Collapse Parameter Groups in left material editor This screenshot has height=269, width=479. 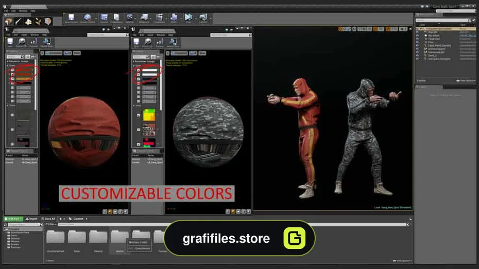(8, 61)
